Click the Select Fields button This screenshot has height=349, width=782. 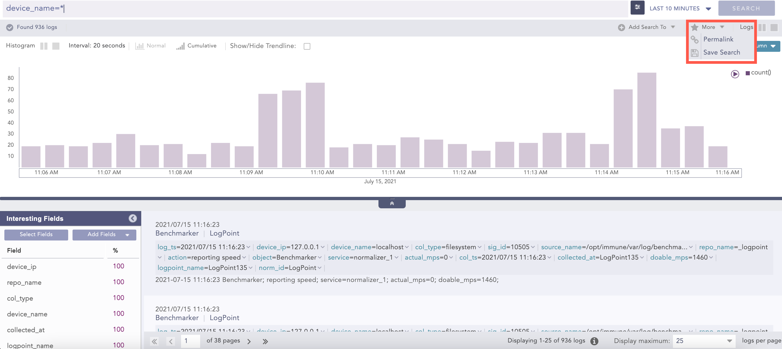pyautogui.click(x=36, y=234)
